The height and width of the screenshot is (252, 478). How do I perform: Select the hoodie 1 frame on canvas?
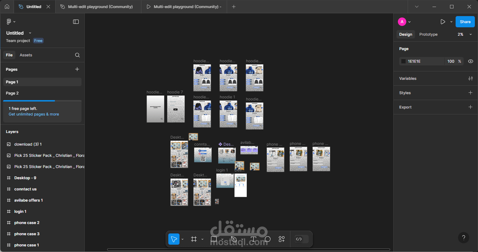click(x=229, y=114)
